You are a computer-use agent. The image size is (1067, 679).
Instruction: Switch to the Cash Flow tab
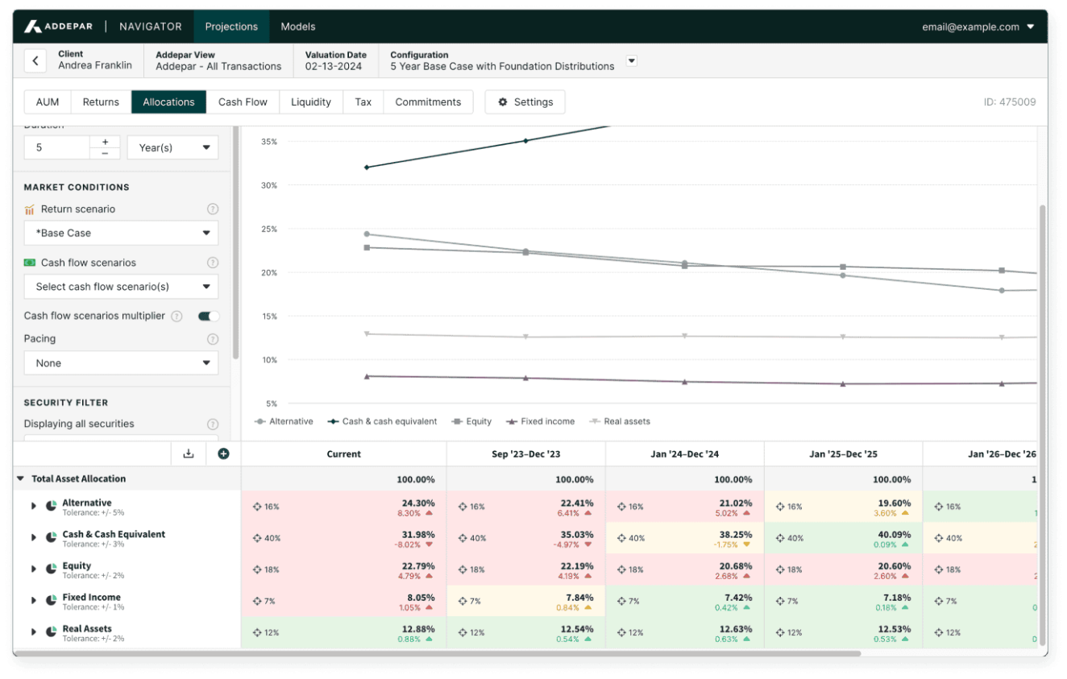click(243, 102)
